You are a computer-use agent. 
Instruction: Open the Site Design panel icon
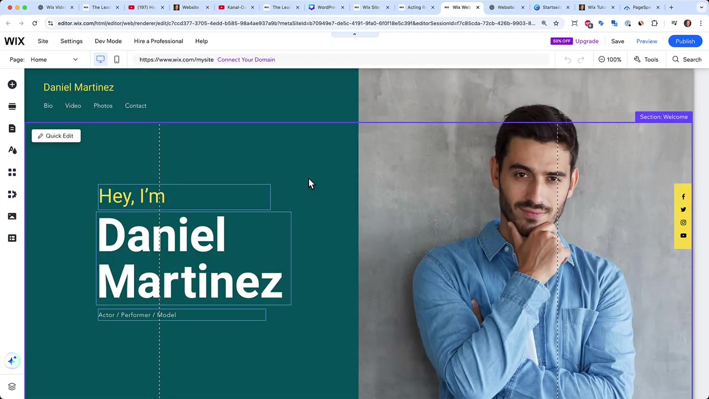point(12,150)
